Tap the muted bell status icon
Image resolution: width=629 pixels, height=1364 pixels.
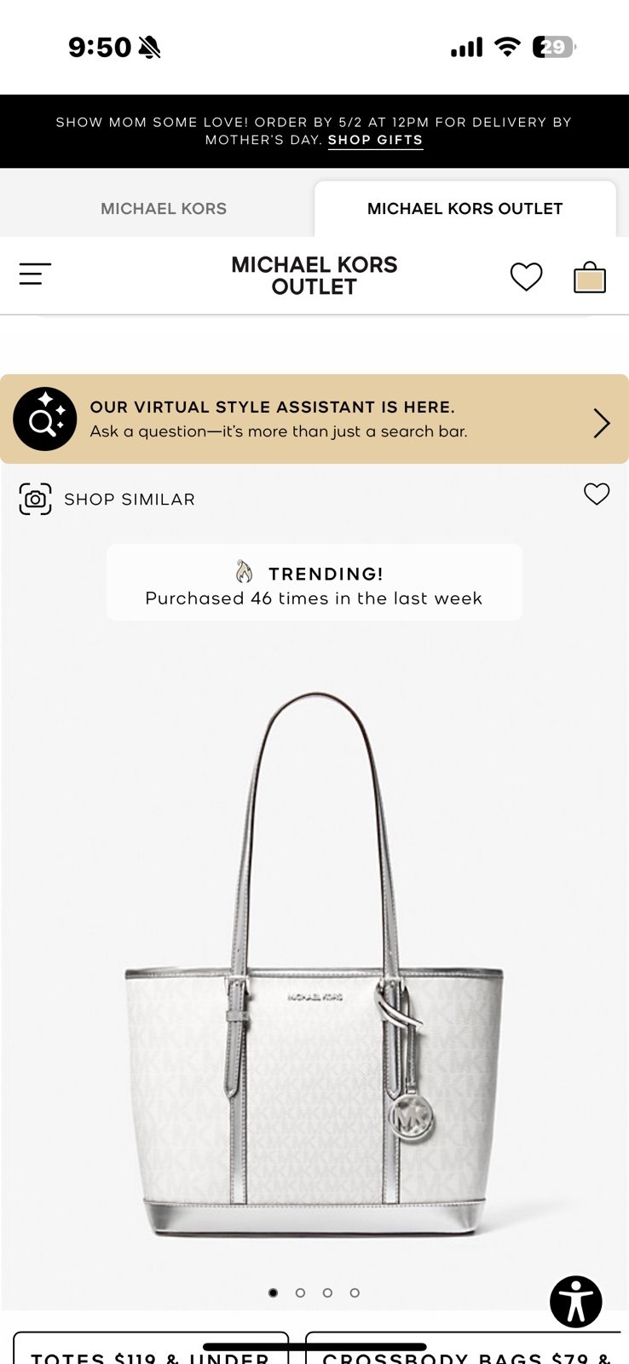[x=149, y=48]
